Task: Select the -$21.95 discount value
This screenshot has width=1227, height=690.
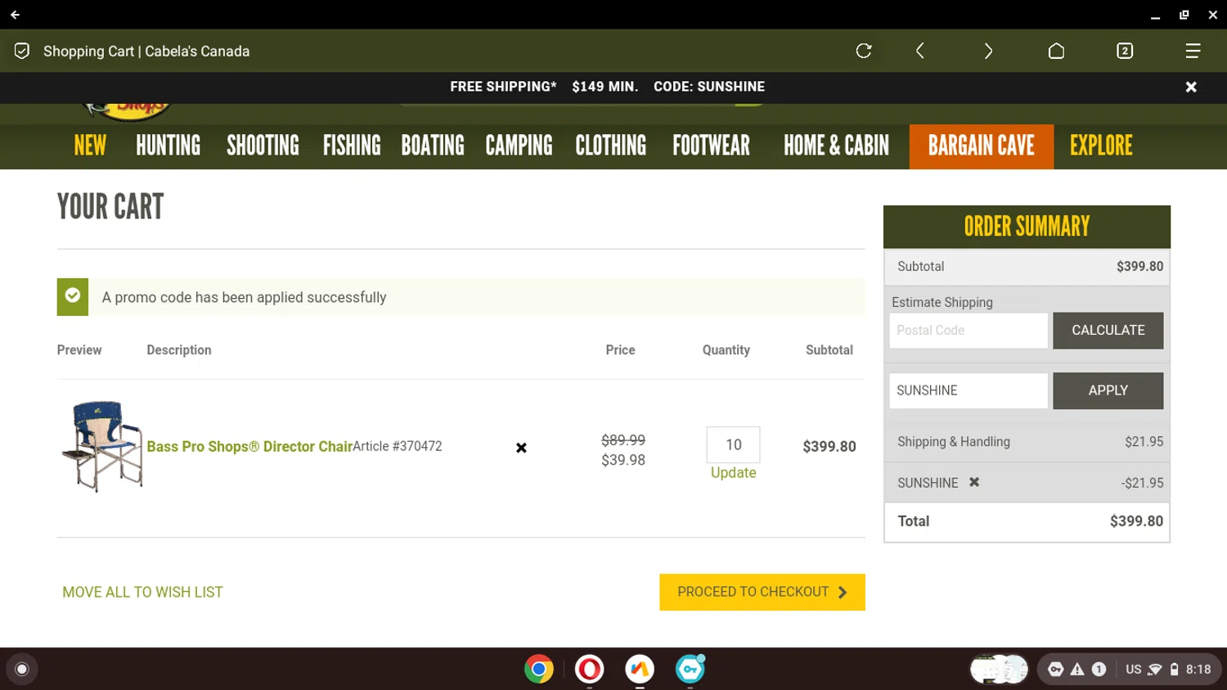Action: tap(1142, 483)
